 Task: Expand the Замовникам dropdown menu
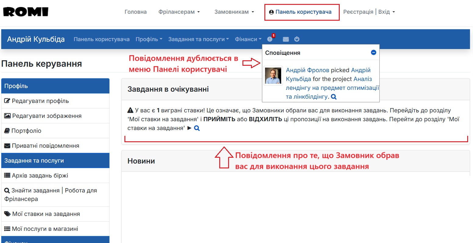[x=234, y=12]
